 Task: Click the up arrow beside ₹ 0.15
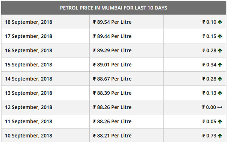coord(220,36)
